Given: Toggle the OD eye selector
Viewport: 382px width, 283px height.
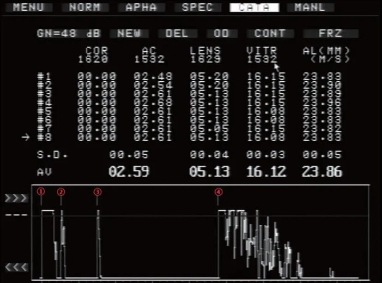Looking at the screenshot, I should 221,33.
